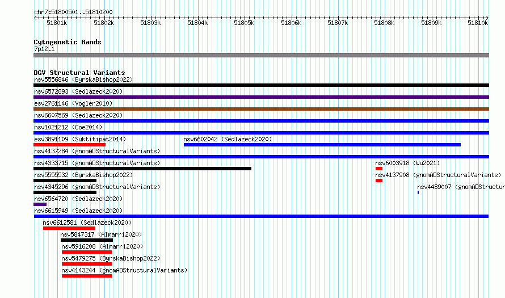Click blue bar under nsv4137284

(261, 157)
